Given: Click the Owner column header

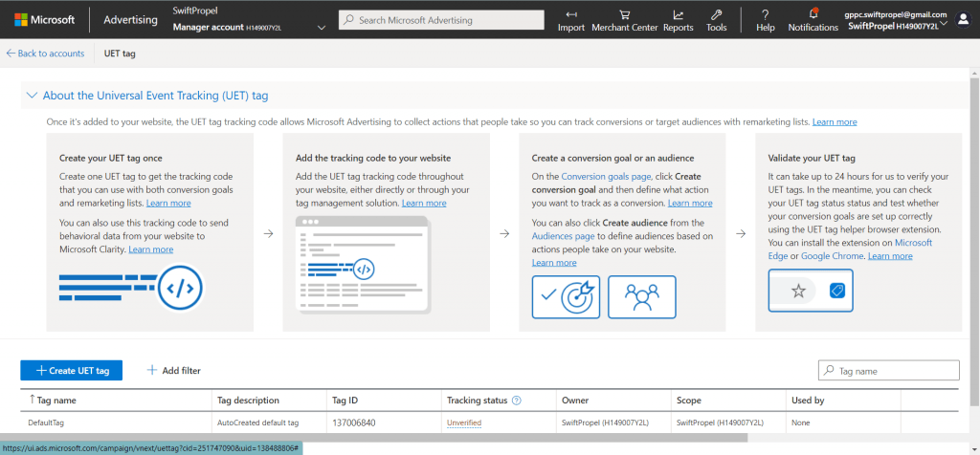Looking at the screenshot, I should tap(575, 401).
